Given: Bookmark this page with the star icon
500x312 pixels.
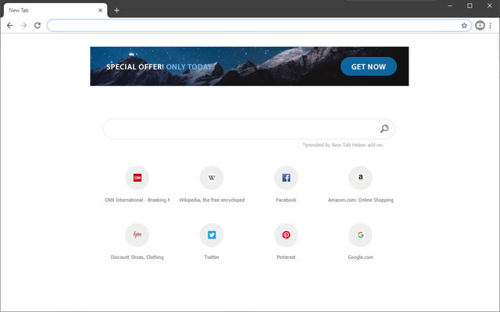Looking at the screenshot, I should [464, 26].
